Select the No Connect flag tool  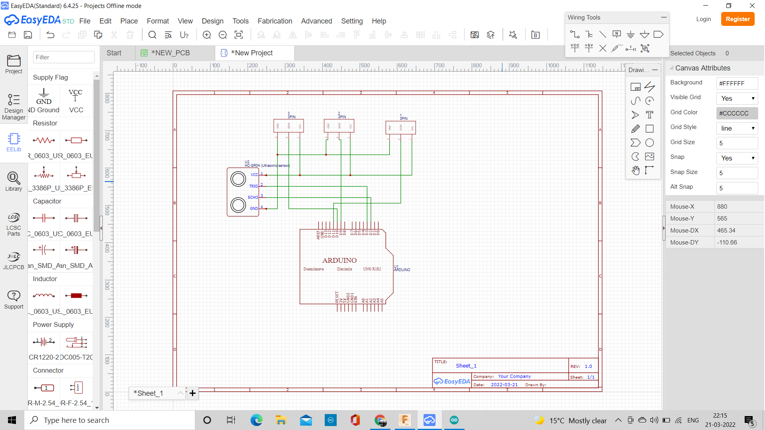602,48
